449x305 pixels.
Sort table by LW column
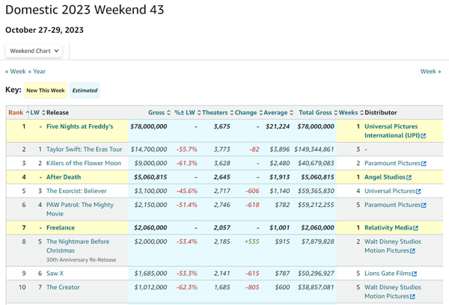point(38,112)
